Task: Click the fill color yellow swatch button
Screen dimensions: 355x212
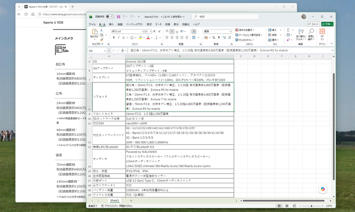Action: click(140, 38)
